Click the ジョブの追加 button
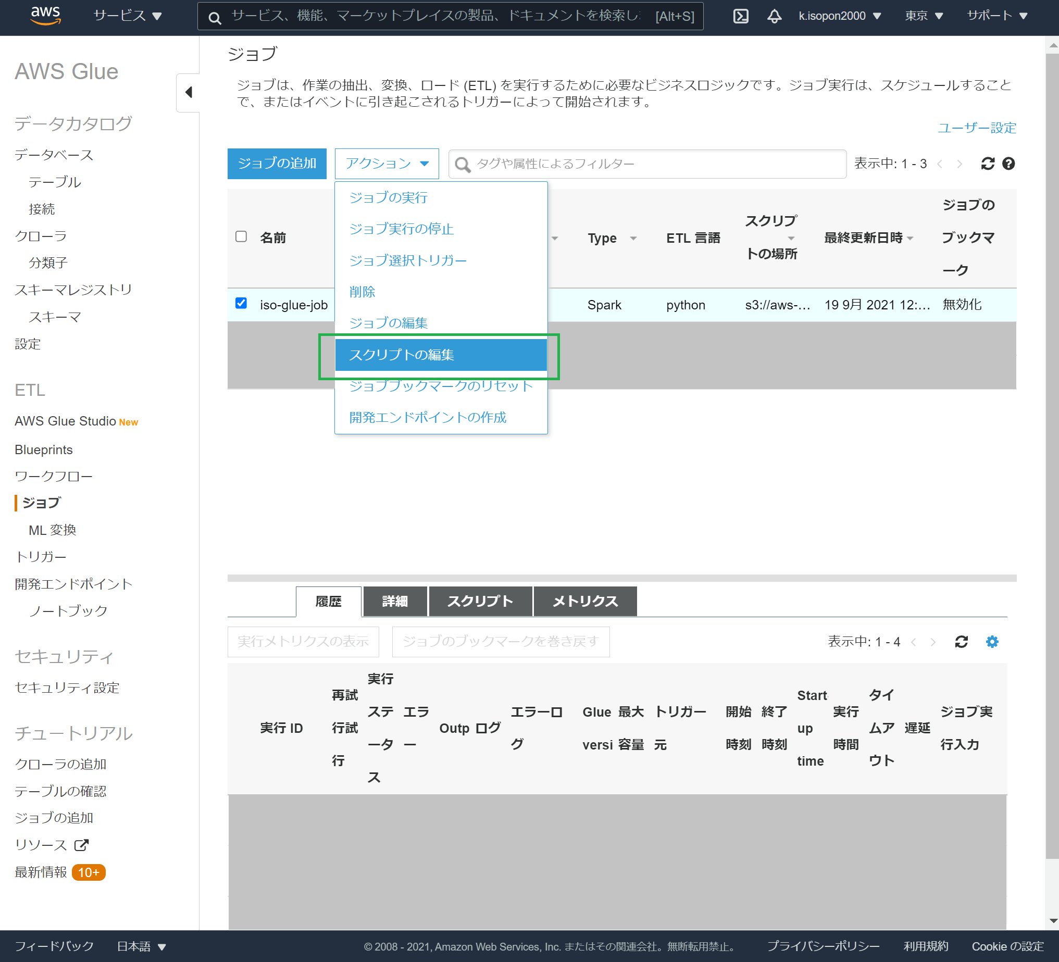 (277, 164)
